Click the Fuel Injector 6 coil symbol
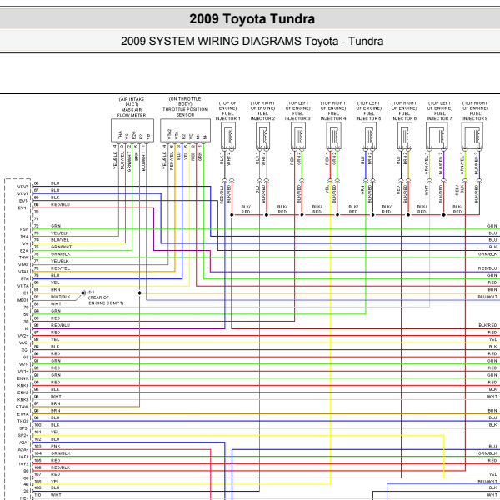500x500 pixels. [x=405, y=136]
